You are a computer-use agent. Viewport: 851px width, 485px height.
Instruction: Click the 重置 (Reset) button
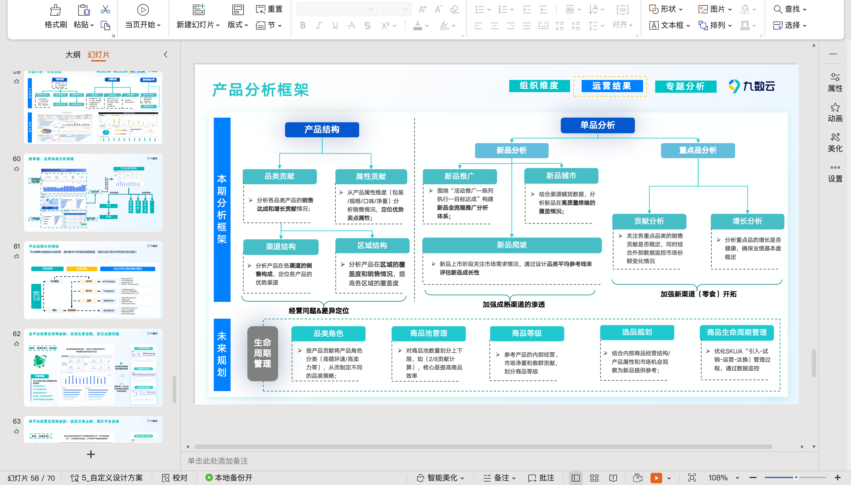[269, 9]
